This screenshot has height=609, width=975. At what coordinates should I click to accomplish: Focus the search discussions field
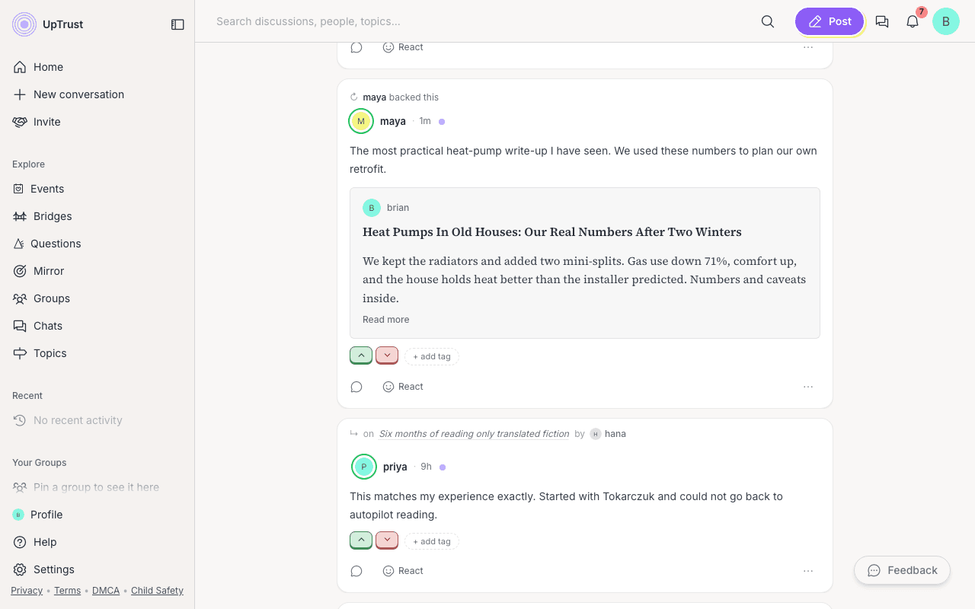[480, 21]
